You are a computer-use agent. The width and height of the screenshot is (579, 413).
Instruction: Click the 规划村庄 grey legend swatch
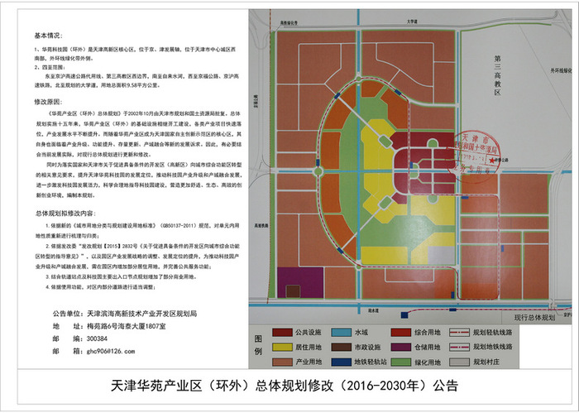pos(459,362)
